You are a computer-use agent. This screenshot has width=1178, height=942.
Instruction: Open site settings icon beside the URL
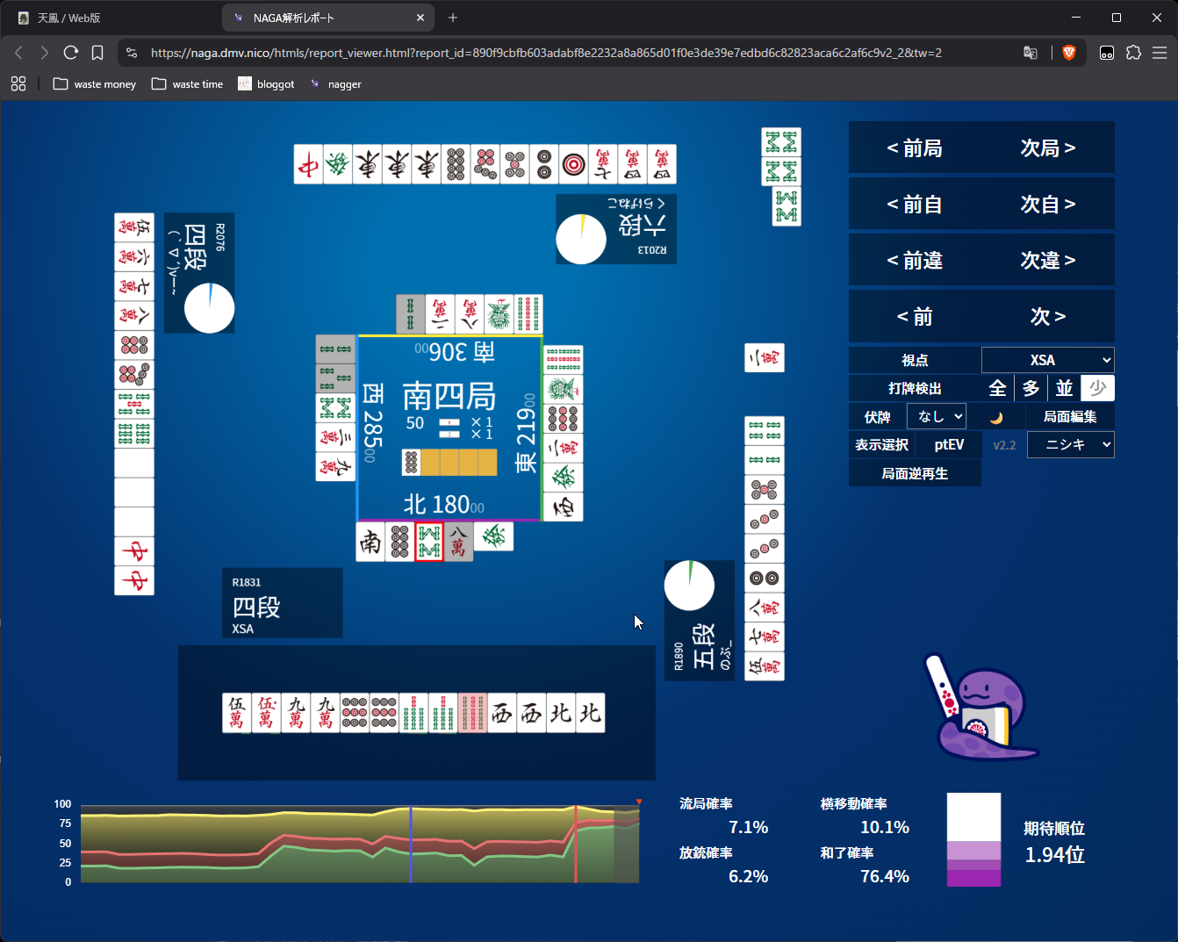132,53
